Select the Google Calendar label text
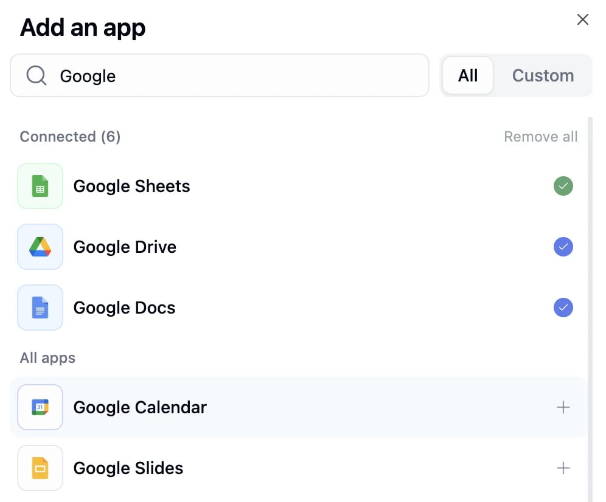 [x=141, y=407]
